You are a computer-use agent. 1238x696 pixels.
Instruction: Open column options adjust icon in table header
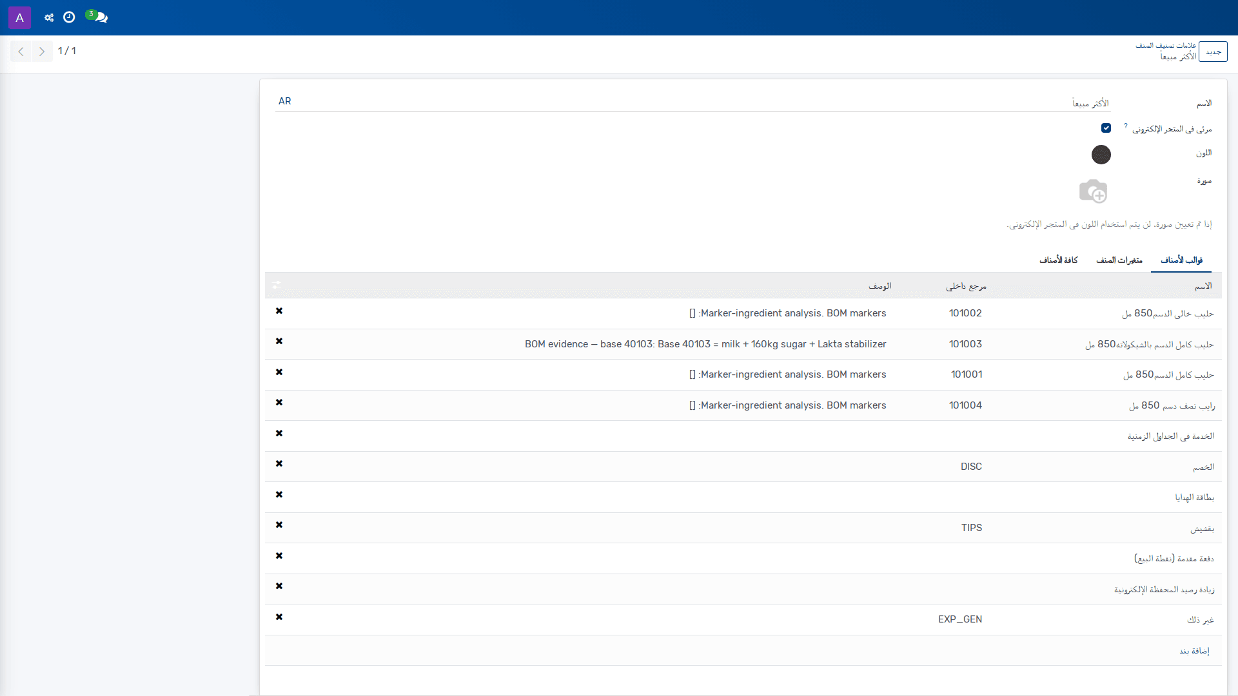click(277, 285)
